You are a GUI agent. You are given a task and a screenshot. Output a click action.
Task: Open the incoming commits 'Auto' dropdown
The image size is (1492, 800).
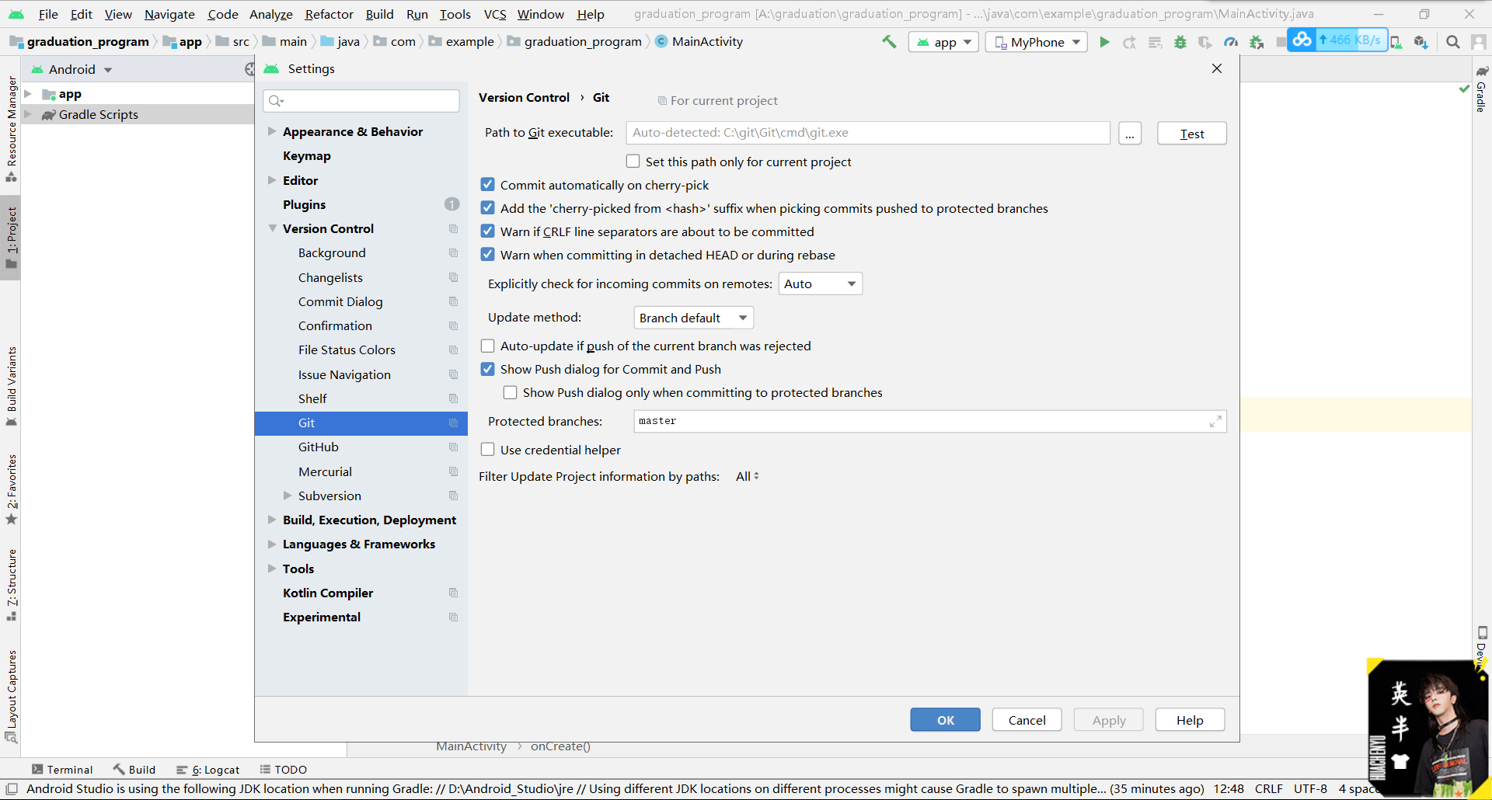[820, 283]
